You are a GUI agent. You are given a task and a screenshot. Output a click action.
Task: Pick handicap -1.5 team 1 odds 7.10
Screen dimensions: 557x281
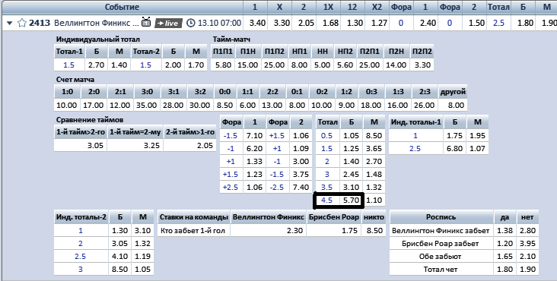coord(254,135)
